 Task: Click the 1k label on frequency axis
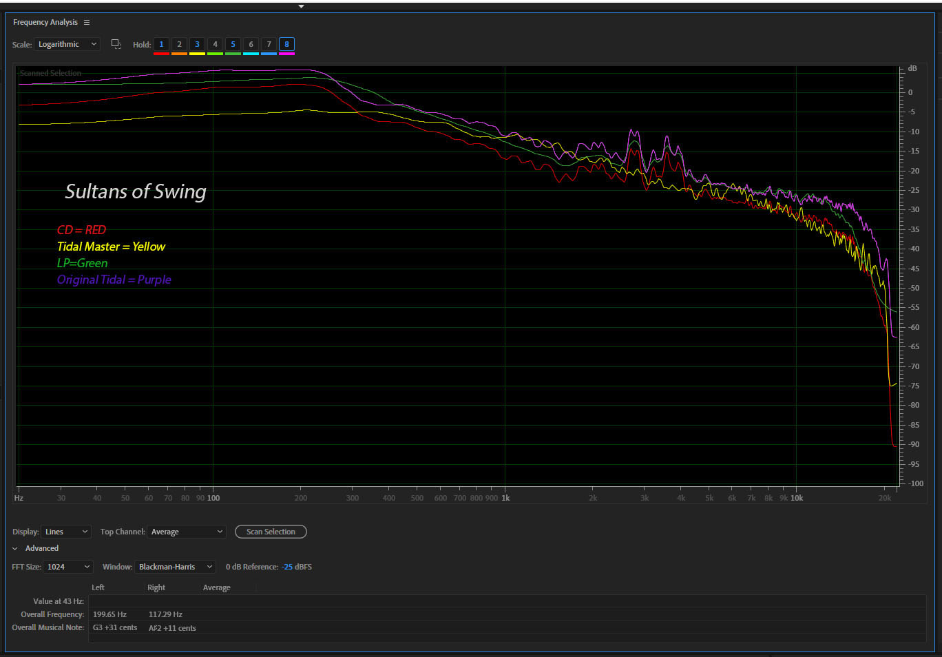505,498
